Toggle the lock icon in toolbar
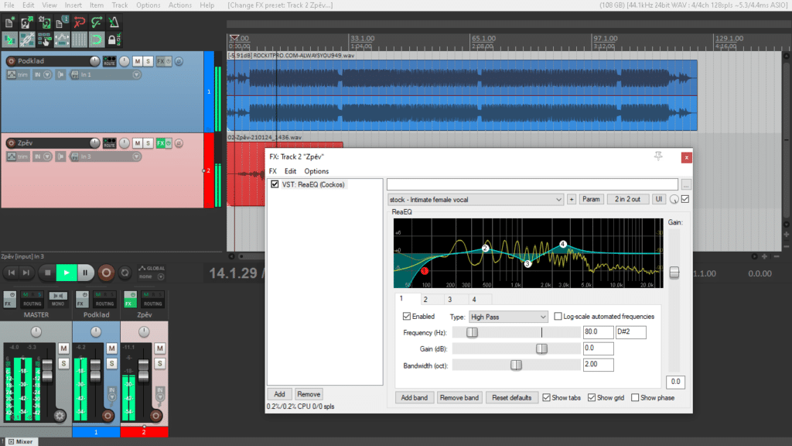 pyautogui.click(x=114, y=39)
